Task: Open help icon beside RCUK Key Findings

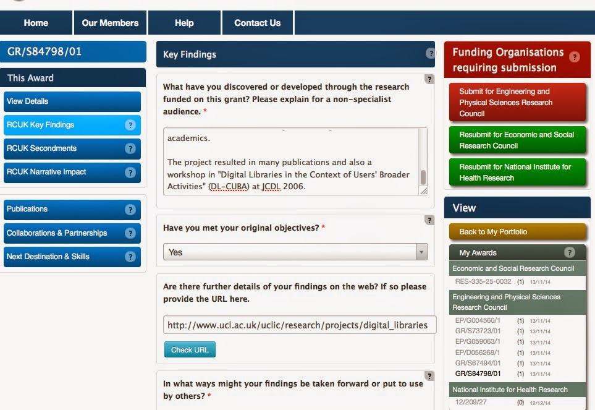Action: point(130,125)
